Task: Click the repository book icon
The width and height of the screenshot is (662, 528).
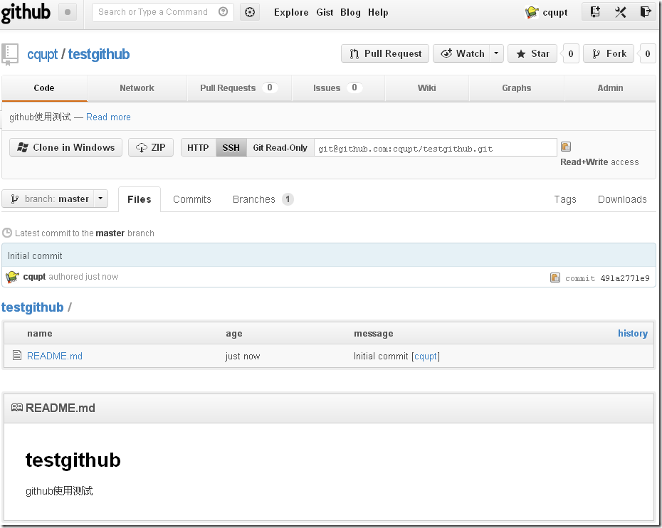Action: (10, 55)
